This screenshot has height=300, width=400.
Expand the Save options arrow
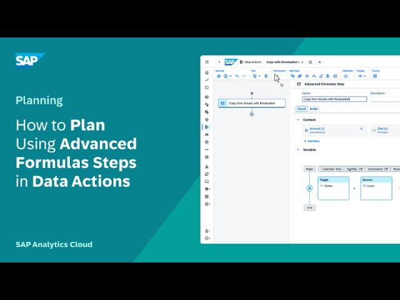tap(231, 76)
